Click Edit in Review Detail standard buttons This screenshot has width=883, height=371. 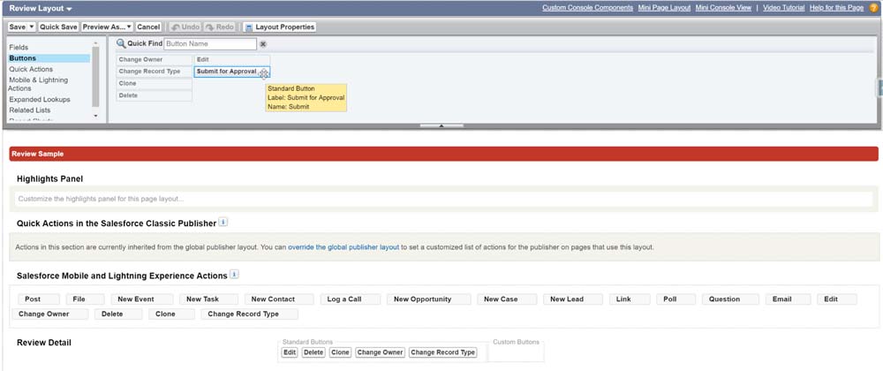[x=290, y=352]
